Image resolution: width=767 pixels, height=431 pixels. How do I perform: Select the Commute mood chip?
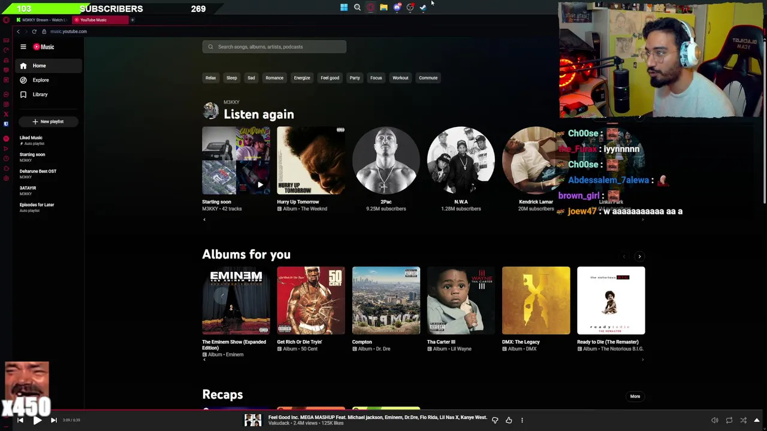(428, 78)
